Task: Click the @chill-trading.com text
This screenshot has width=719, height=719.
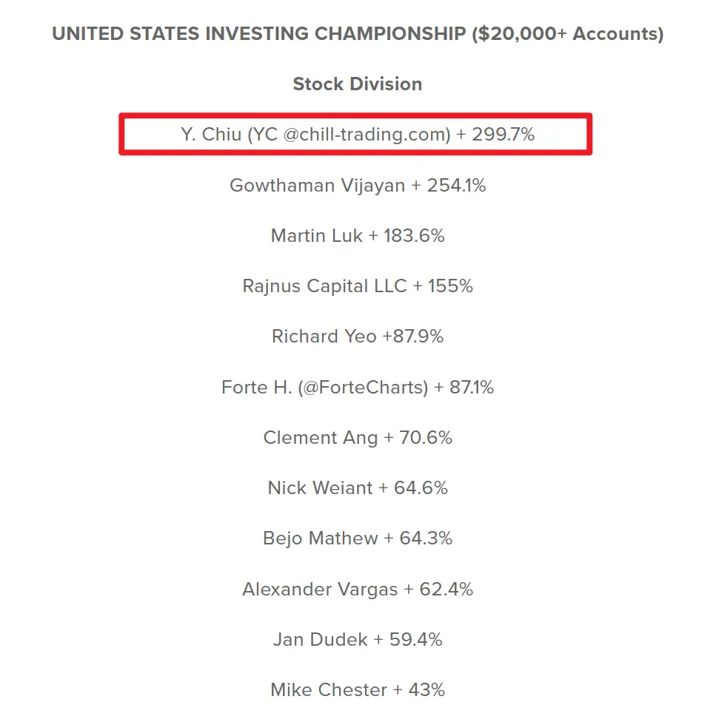Action: click(366, 135)
